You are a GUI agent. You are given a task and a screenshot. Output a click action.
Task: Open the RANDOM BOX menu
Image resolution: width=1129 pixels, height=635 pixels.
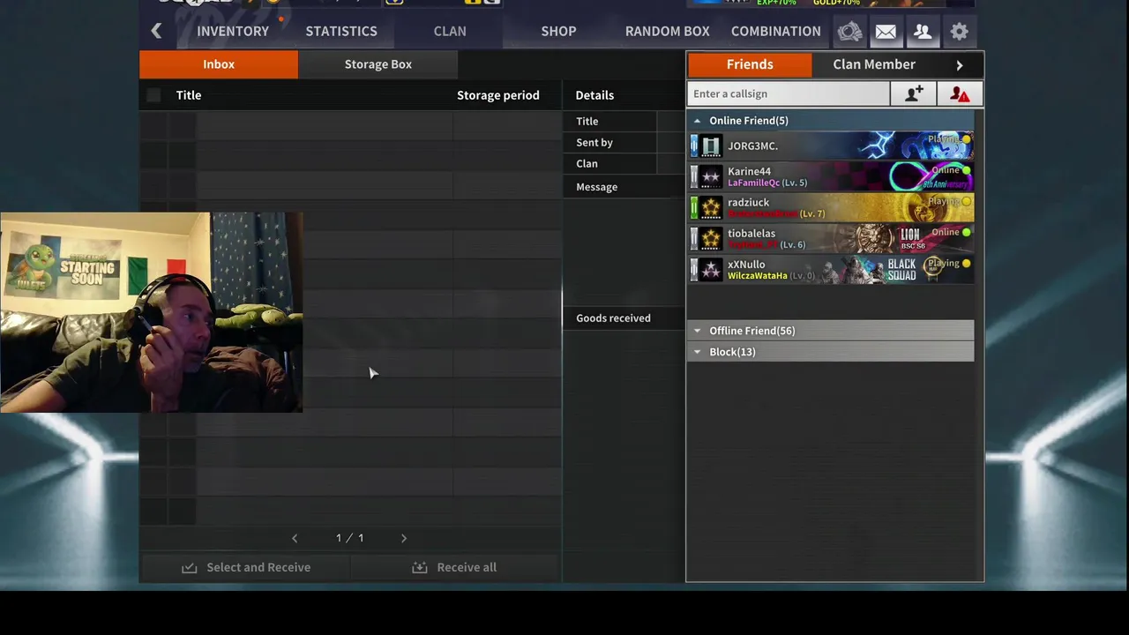pyautogui.click(x=667, y=31)
